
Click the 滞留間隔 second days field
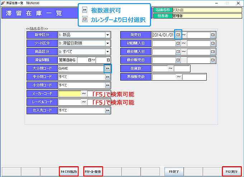pyautogui.click(x=101, y=60)
